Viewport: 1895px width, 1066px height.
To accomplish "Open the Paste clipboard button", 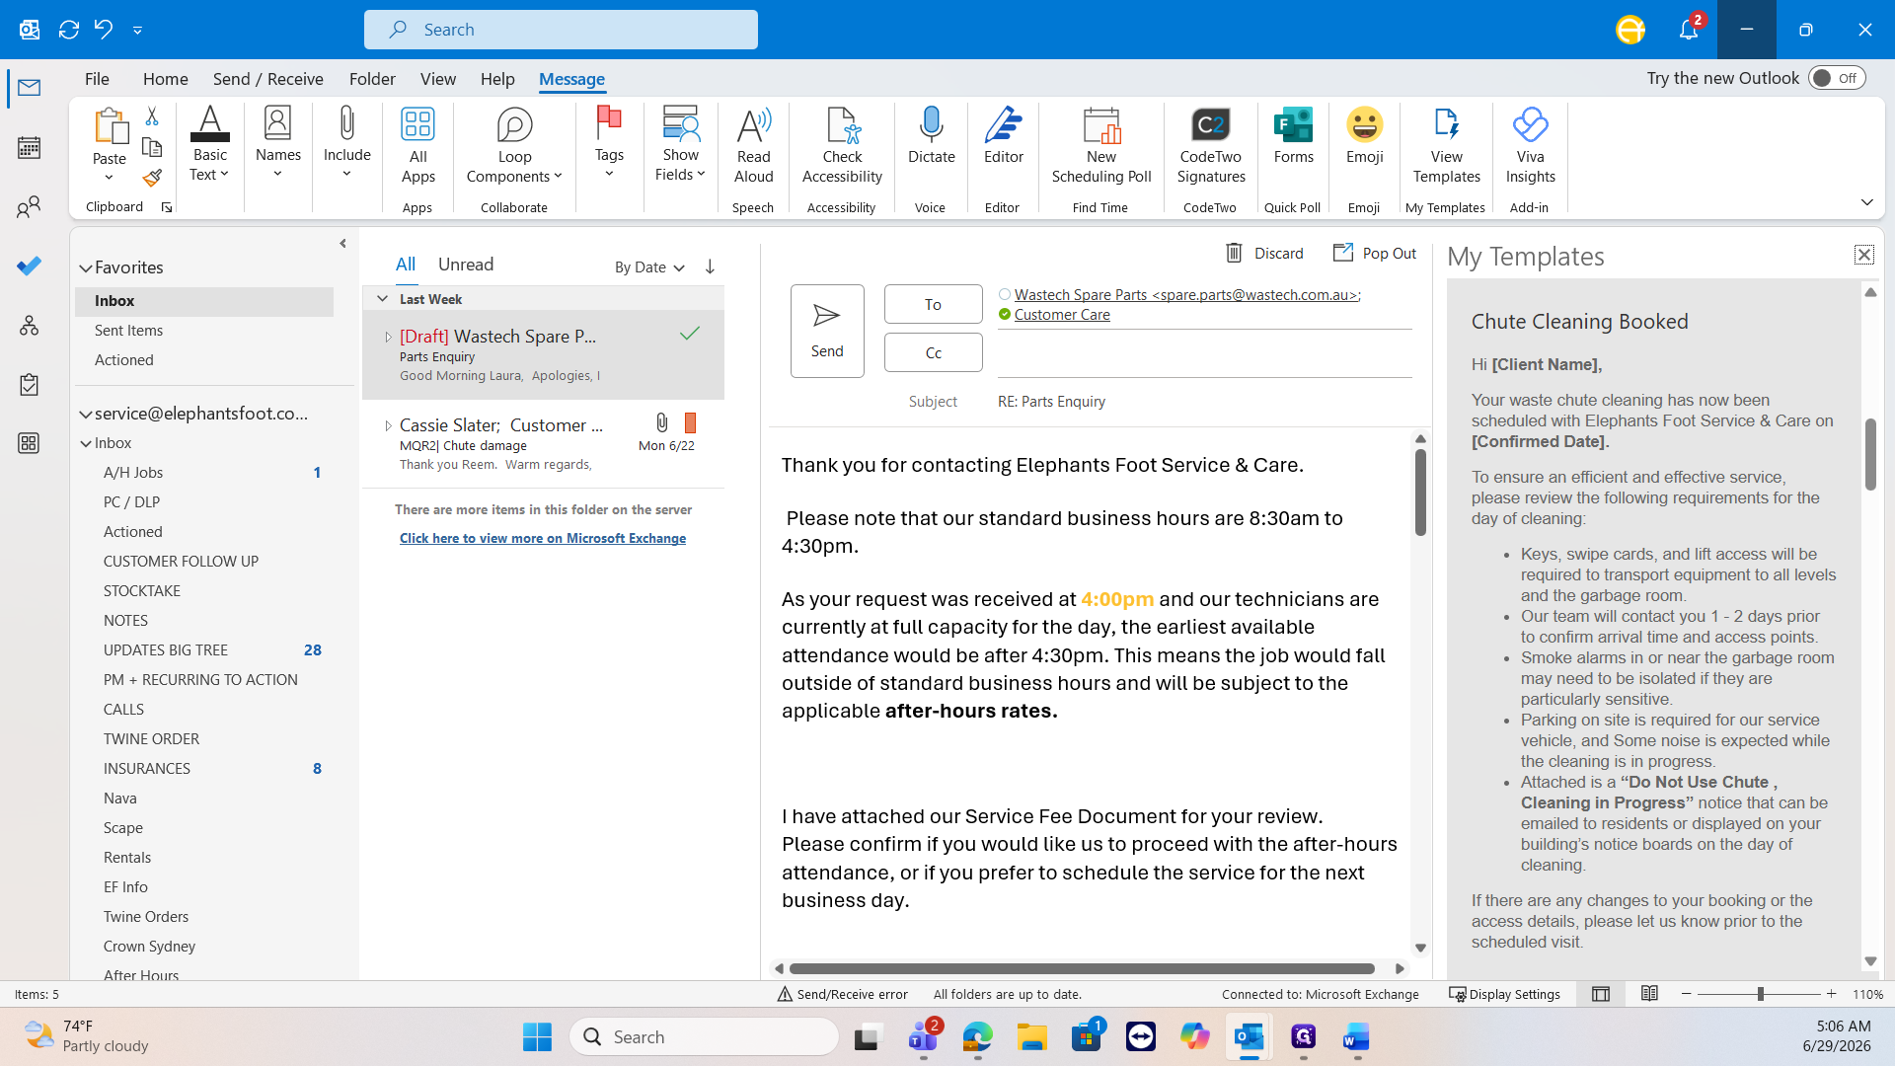I will pyautogui.click(x=110, y=144).
